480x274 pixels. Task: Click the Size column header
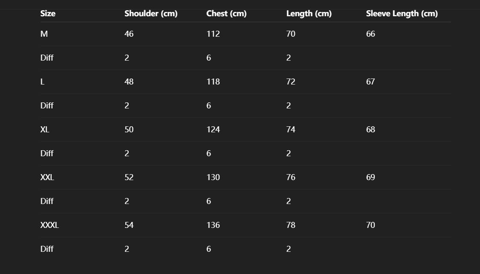(48, 14)
